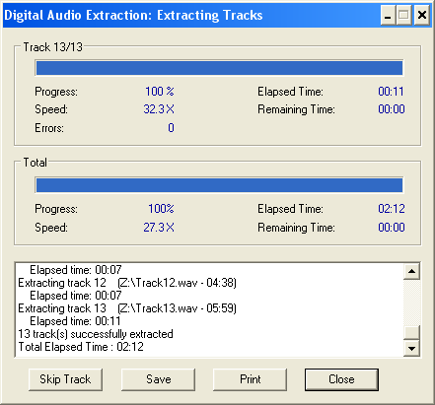The height and width of the screenshot is (405, 435).
Task: Click the log scrollbar up arrow
Action: point(411,271)
